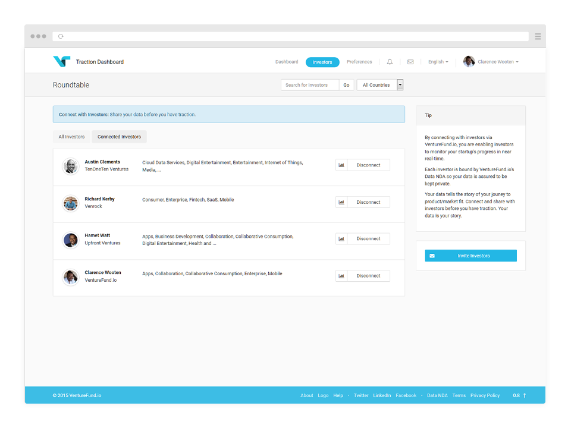View traction chart for Hamet Watt

(x=341, y=238)
